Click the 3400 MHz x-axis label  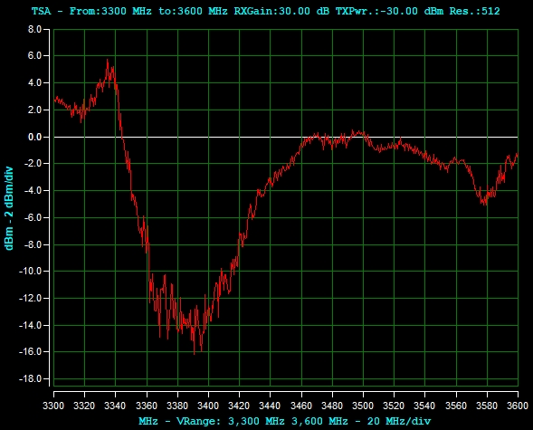(208, 406)
